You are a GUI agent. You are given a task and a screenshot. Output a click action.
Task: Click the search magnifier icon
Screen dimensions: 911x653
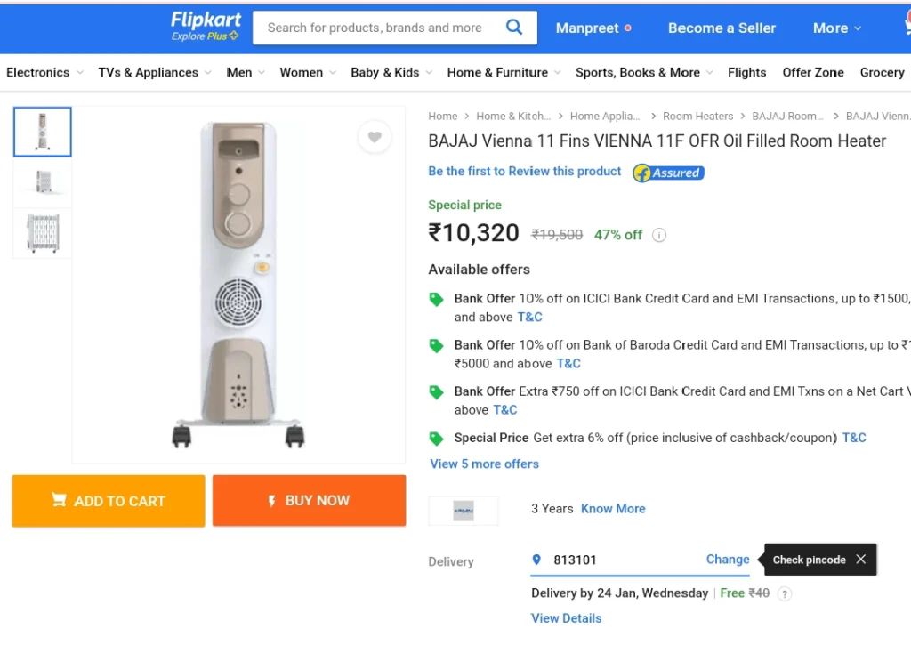click(x=513, y=27)
